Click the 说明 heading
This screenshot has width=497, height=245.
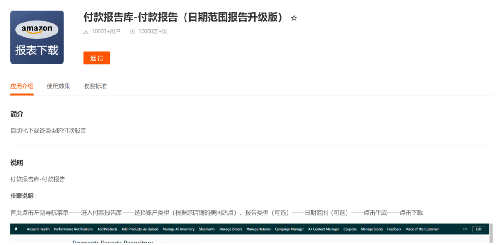(17, 163)
